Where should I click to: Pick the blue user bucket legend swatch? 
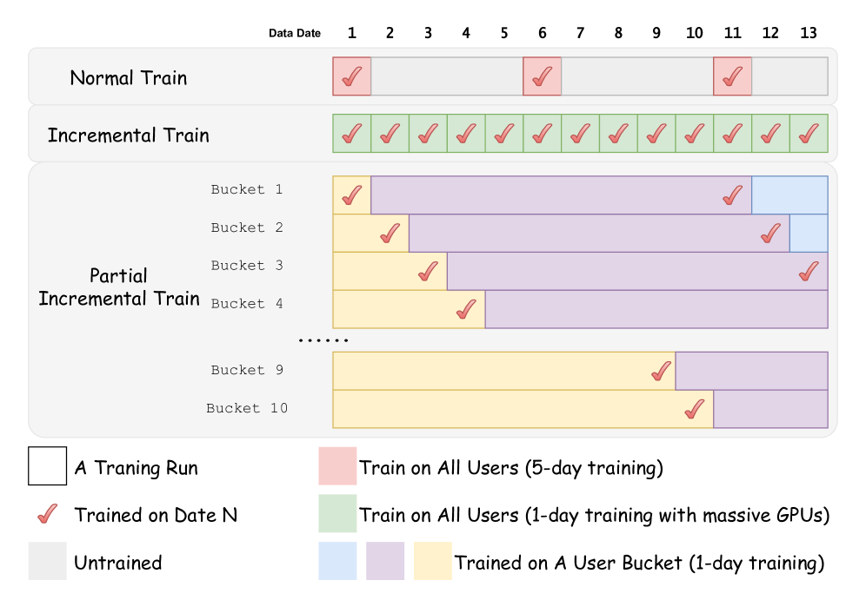pos(337,561)
